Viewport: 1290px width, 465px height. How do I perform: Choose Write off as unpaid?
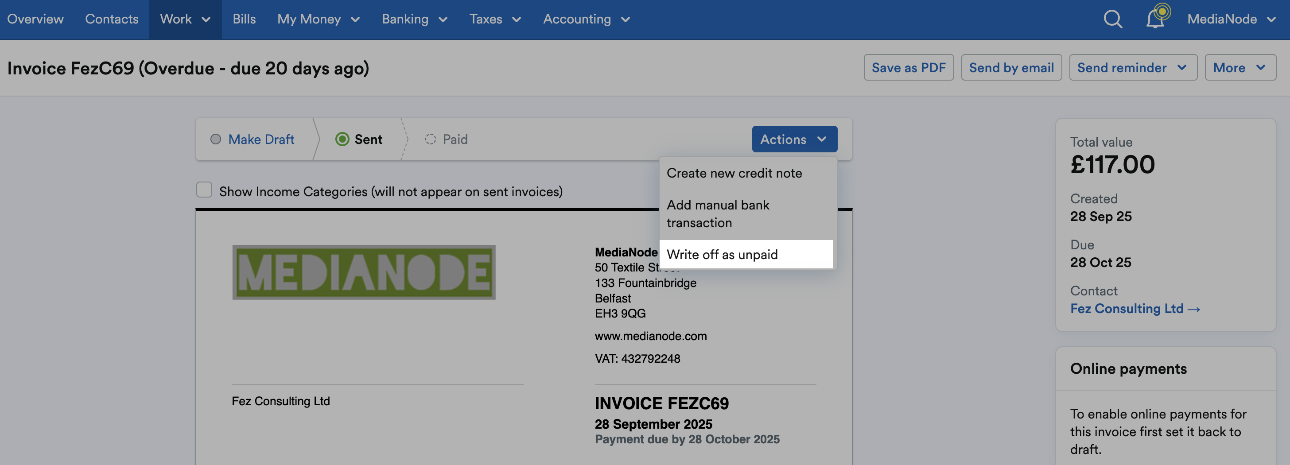coord(746,254)
